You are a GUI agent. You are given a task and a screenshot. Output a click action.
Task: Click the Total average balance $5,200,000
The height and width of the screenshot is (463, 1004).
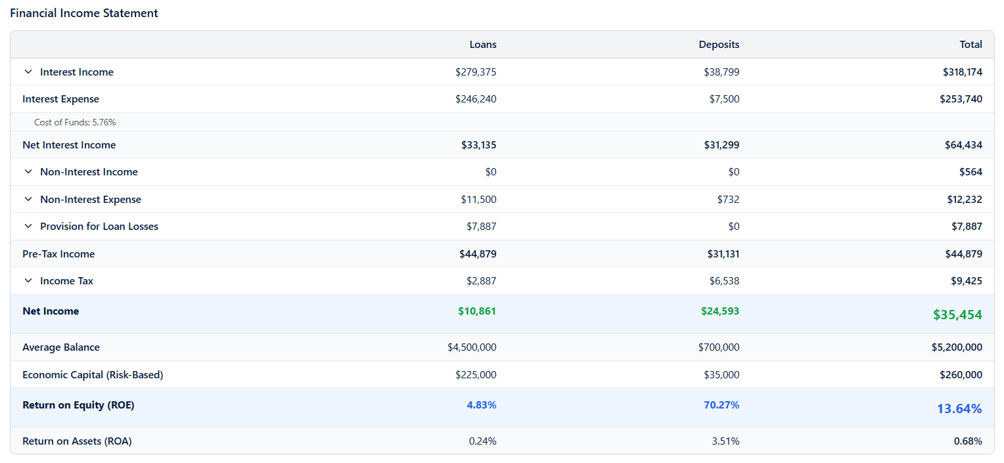point(957,347)
